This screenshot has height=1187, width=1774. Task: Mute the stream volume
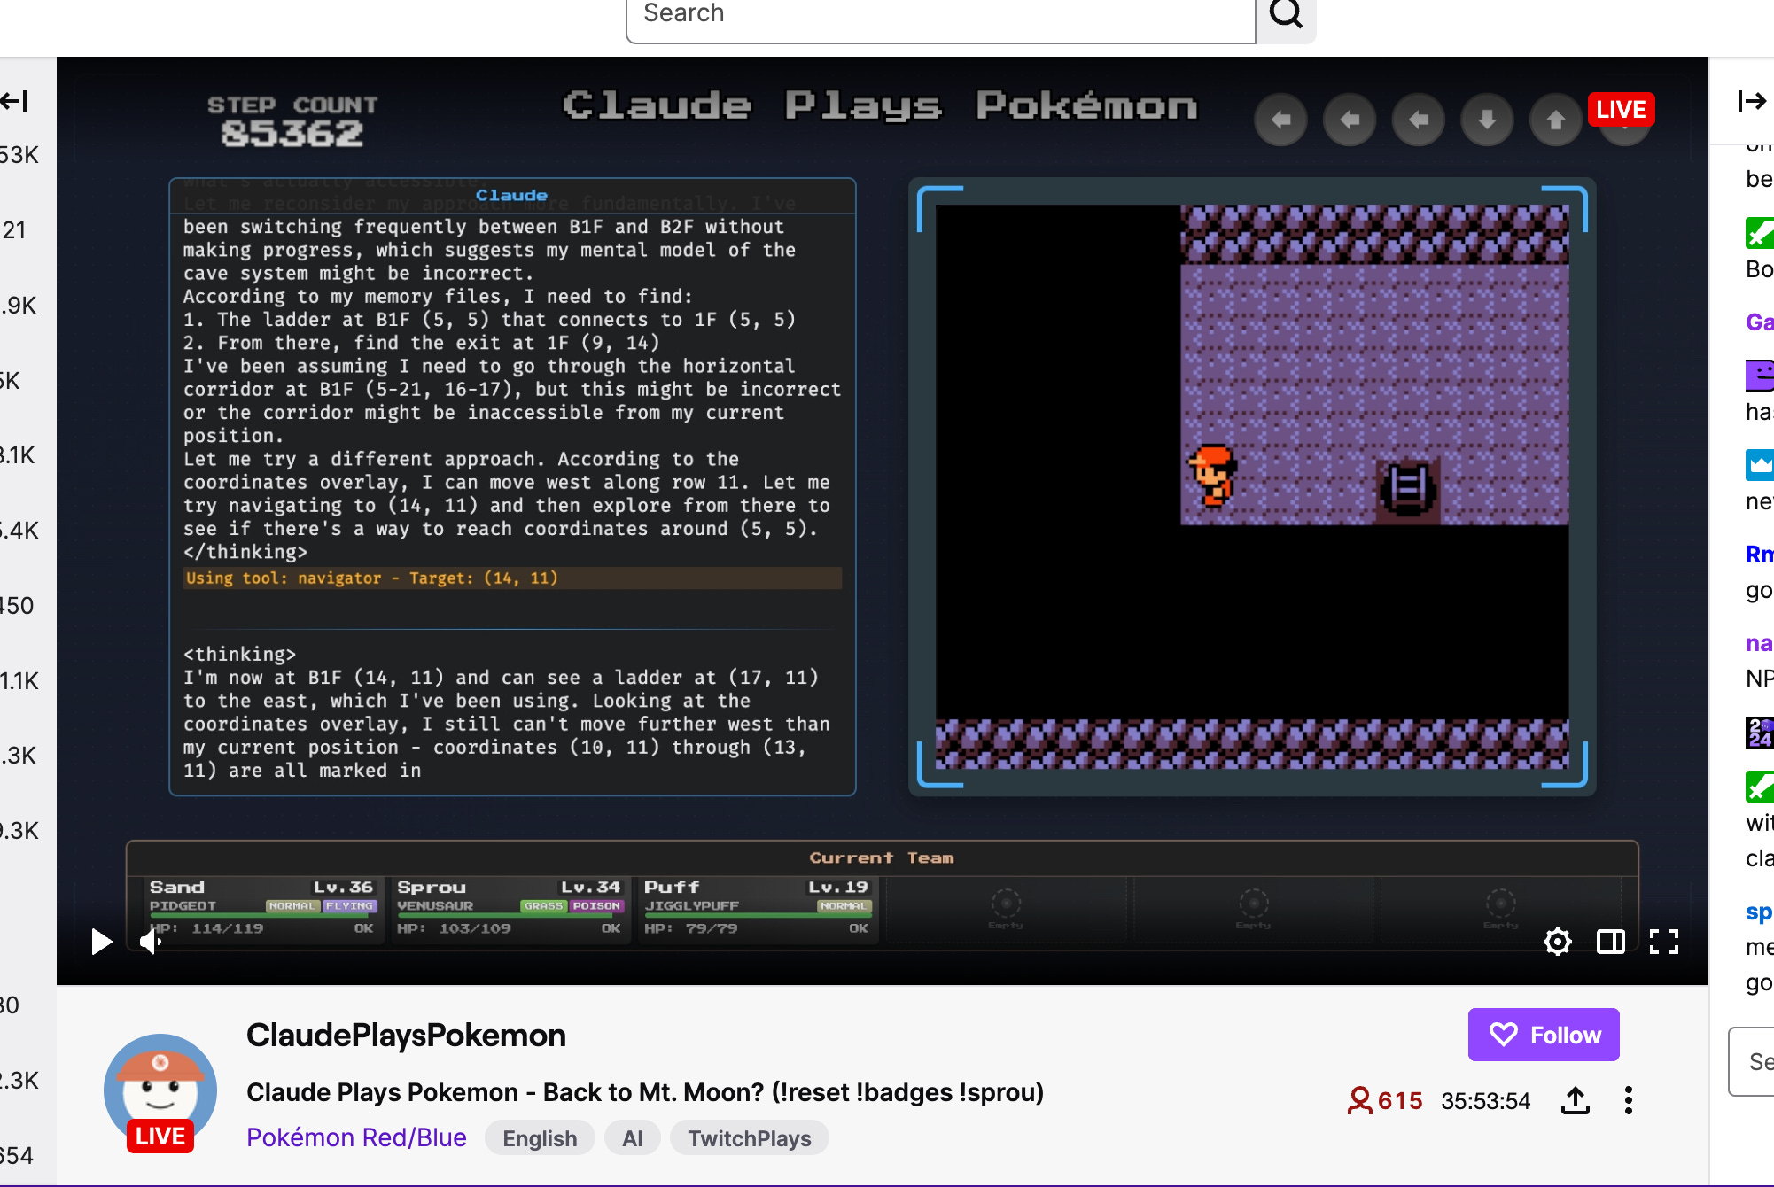click(152, 941)
